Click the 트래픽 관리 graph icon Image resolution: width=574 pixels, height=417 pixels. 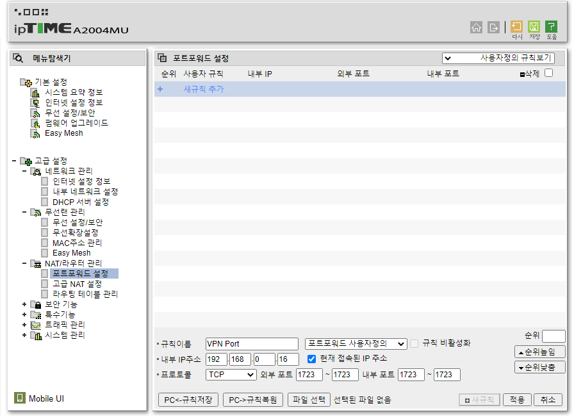click(x=36, y=325)
